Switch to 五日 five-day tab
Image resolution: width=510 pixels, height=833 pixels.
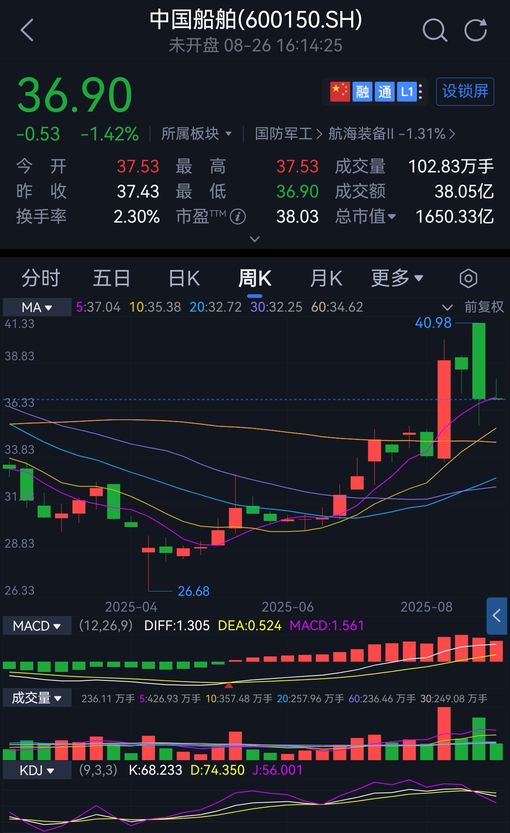click(111, 278)
